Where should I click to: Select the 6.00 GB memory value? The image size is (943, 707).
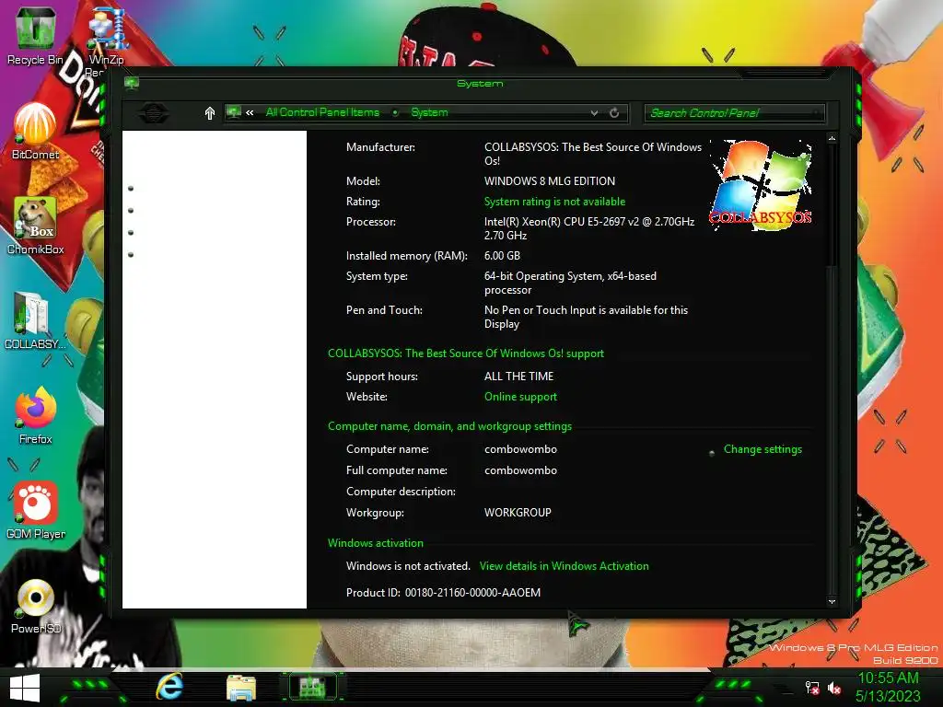(x=502, y=256)
